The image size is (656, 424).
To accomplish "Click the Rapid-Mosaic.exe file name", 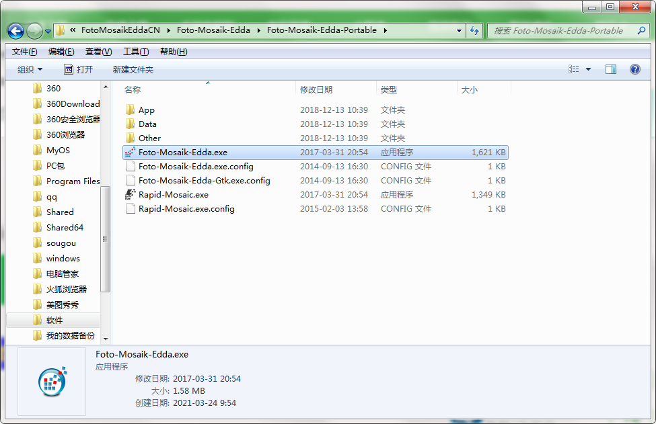I will click(x=173, y=195).
